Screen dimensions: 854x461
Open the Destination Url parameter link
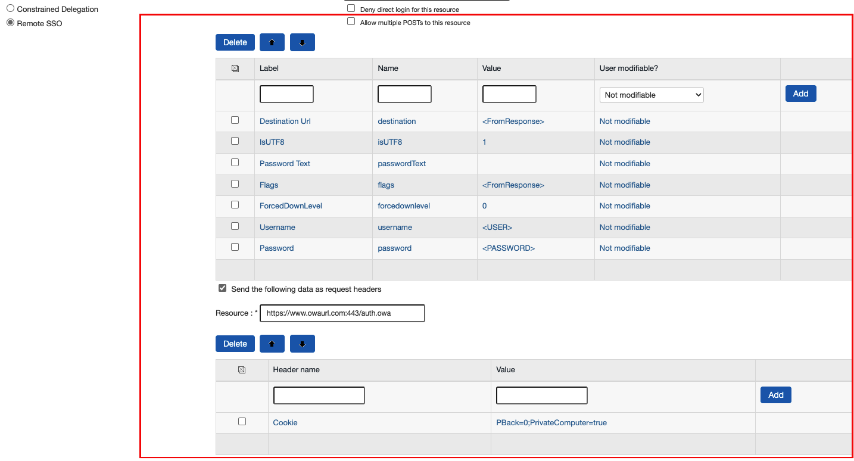point(285,121)
